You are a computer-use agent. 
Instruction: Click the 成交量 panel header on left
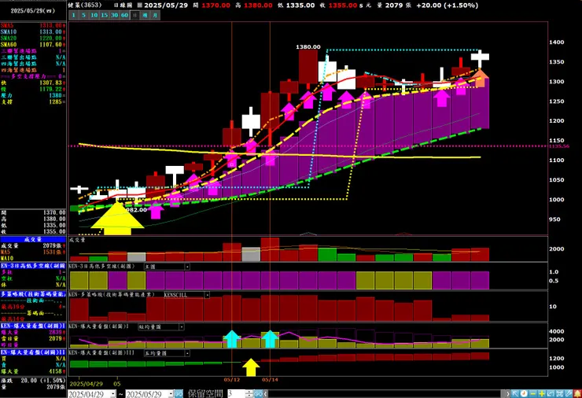click(33, 239)
